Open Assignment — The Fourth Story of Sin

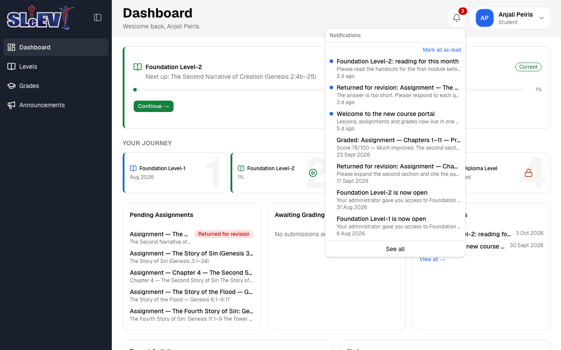pyautogui.click(x=192, y=315)
